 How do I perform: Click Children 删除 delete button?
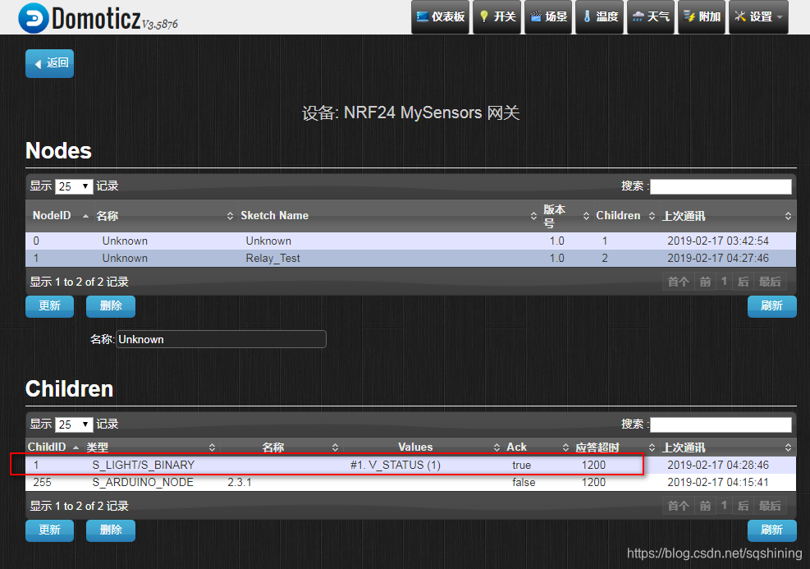pyautogui.click(x=111, y=530)
